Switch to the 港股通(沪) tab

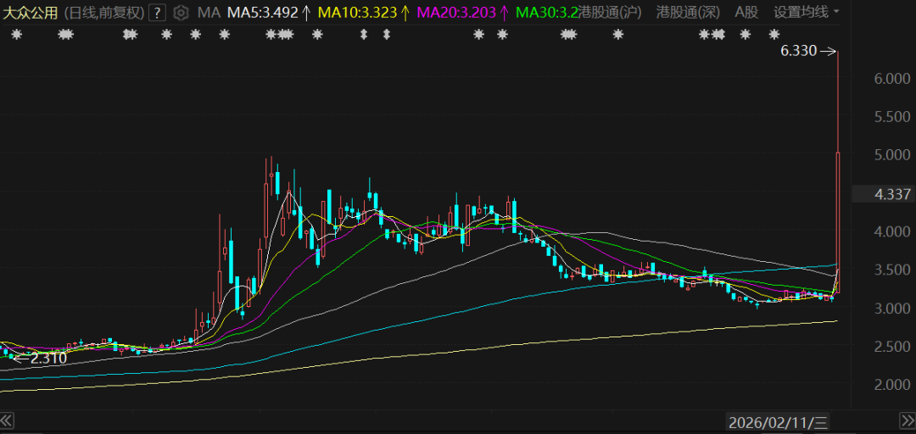[610, 13]
